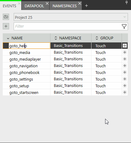Click the filter funnel icon
Image resolution: width=131 pixels, height=143 pixels.
click(124, 26)
